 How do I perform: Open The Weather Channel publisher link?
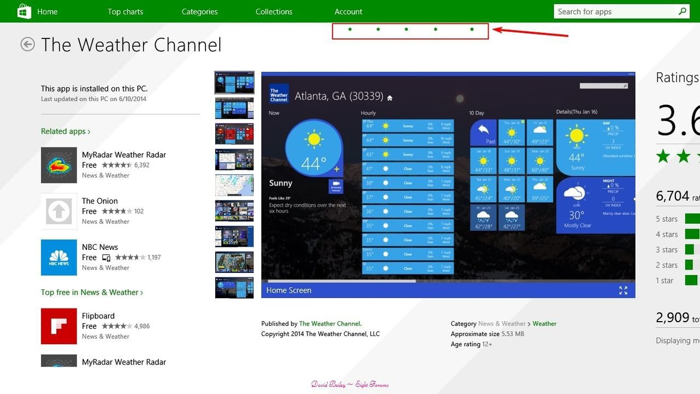pyautogui.click(x=330, y=323)
